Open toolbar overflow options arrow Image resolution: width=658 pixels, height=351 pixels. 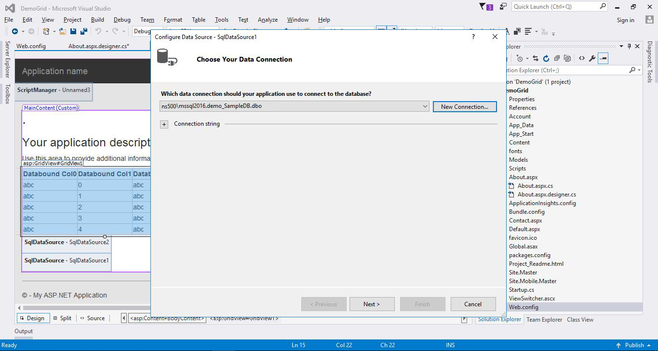553,33
